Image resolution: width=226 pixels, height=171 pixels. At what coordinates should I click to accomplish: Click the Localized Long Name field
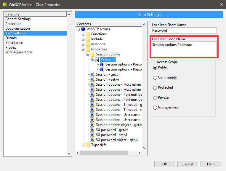coord(184,49)
